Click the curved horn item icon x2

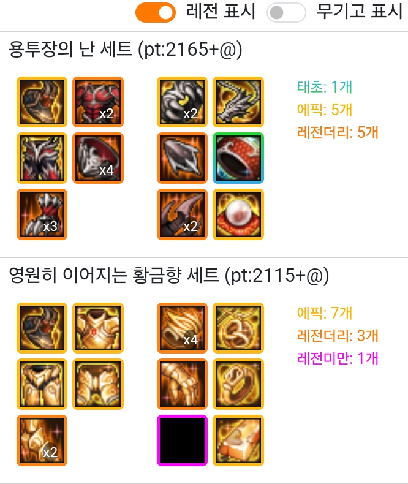coord(182,214)
